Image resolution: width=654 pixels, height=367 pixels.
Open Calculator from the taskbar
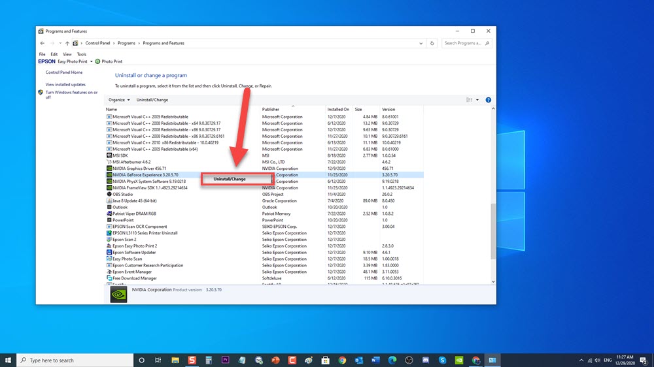pyautogui.click(x=209, y=360)
